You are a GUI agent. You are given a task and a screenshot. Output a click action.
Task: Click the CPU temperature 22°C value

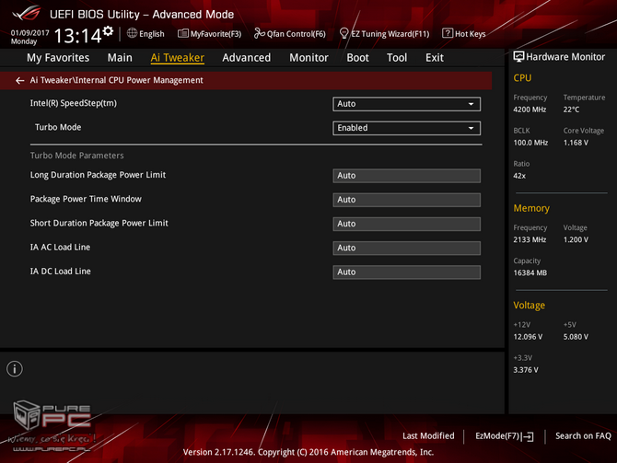pyautogui.click(x=571, y=110)
